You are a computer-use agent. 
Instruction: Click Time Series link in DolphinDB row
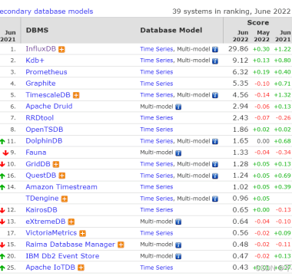click(157, 141)
